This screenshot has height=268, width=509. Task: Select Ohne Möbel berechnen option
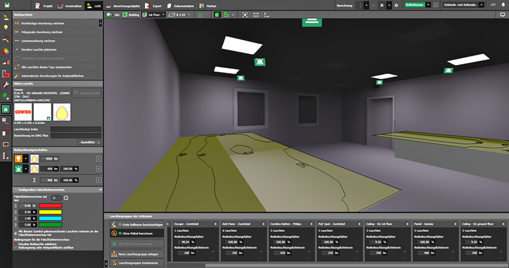coord(135,234)
